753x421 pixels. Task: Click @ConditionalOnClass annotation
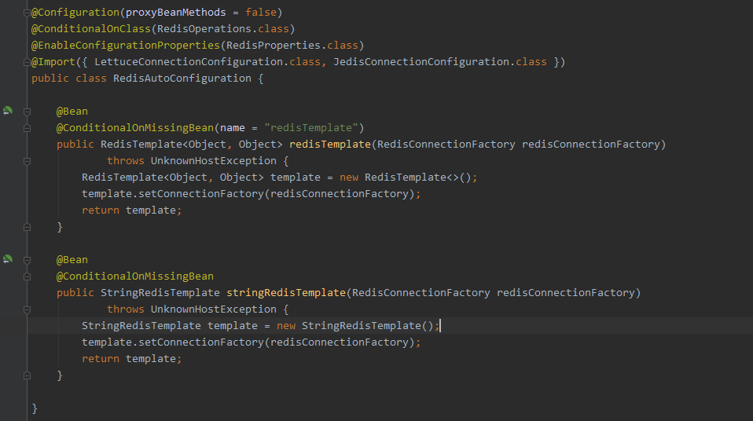[91, 29]
